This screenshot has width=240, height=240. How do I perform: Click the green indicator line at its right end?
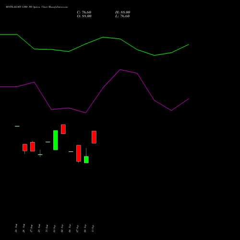(188, 45)
